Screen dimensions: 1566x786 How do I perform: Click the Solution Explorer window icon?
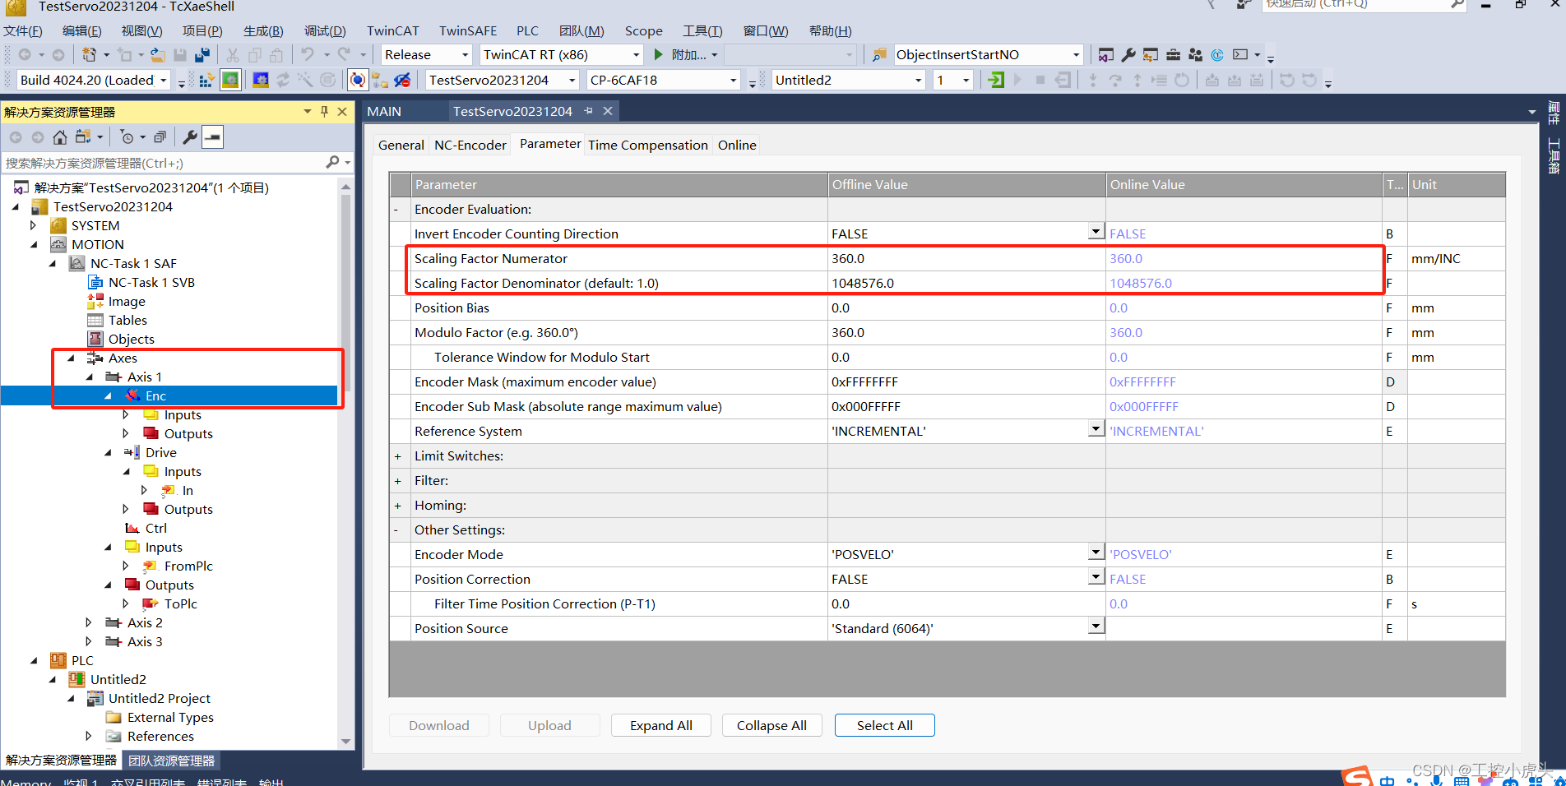pos(1106,55)
